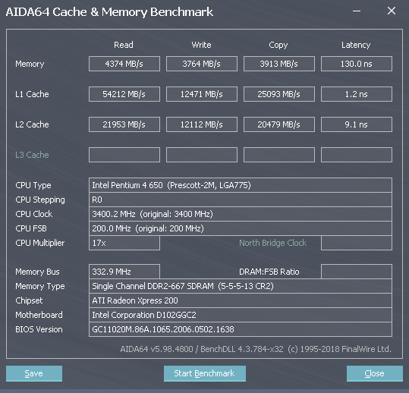Click the AIDA64 Cache & Memory Benchmark title
Image resolution: width=409 pixels, height=393 pixels.
pos(109,12)
